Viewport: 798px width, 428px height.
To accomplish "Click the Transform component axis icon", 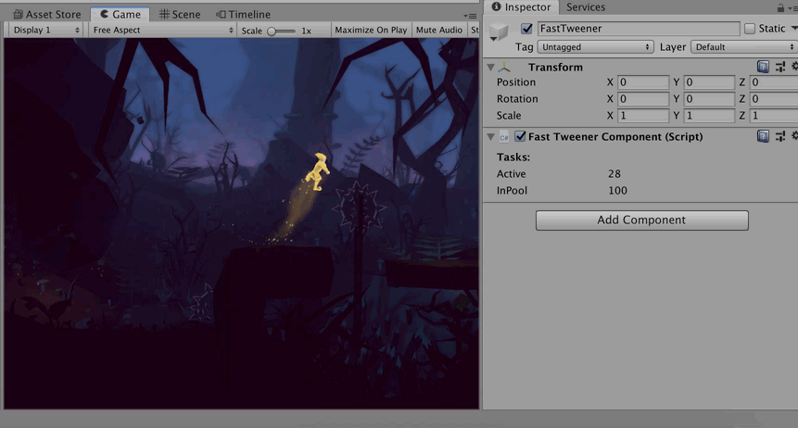I will tap(504, 68).
